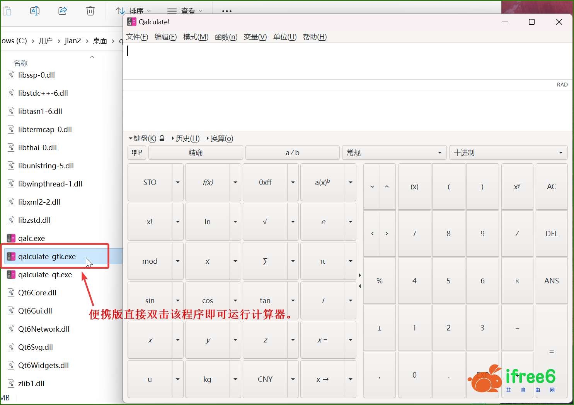Click the summation sigma button
The image size is (574, 405).
(265, 261)
